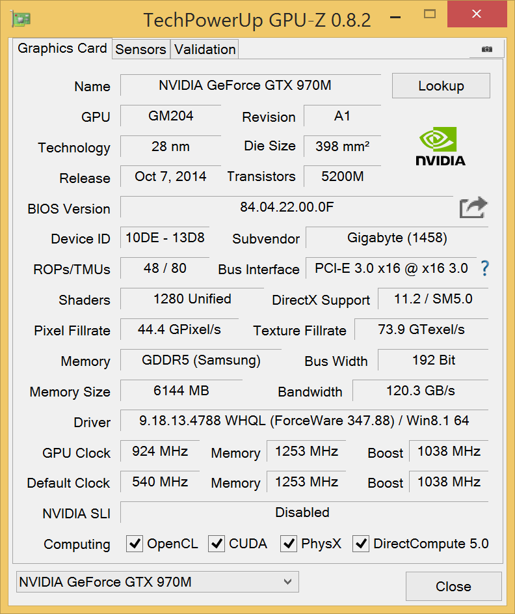The height and width of the screenshot is (614, 515).
Task: Click the Bus Interface field PCI-E 3.0 x16
Action: click(391, 268)
